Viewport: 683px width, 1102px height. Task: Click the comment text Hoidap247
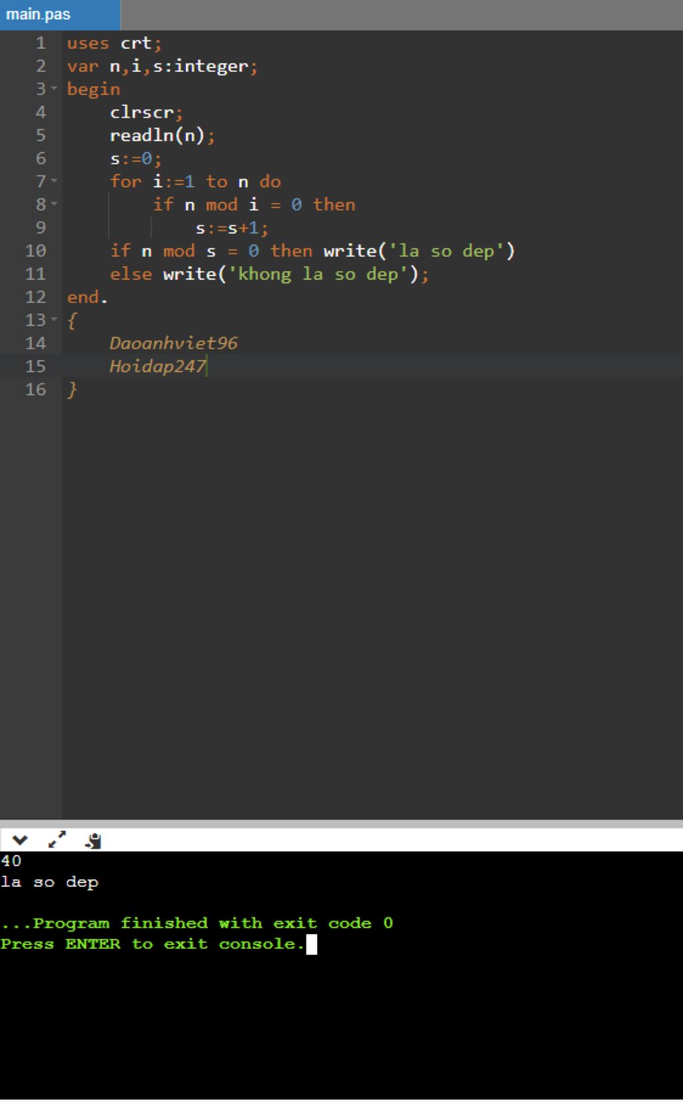(158, 366)
